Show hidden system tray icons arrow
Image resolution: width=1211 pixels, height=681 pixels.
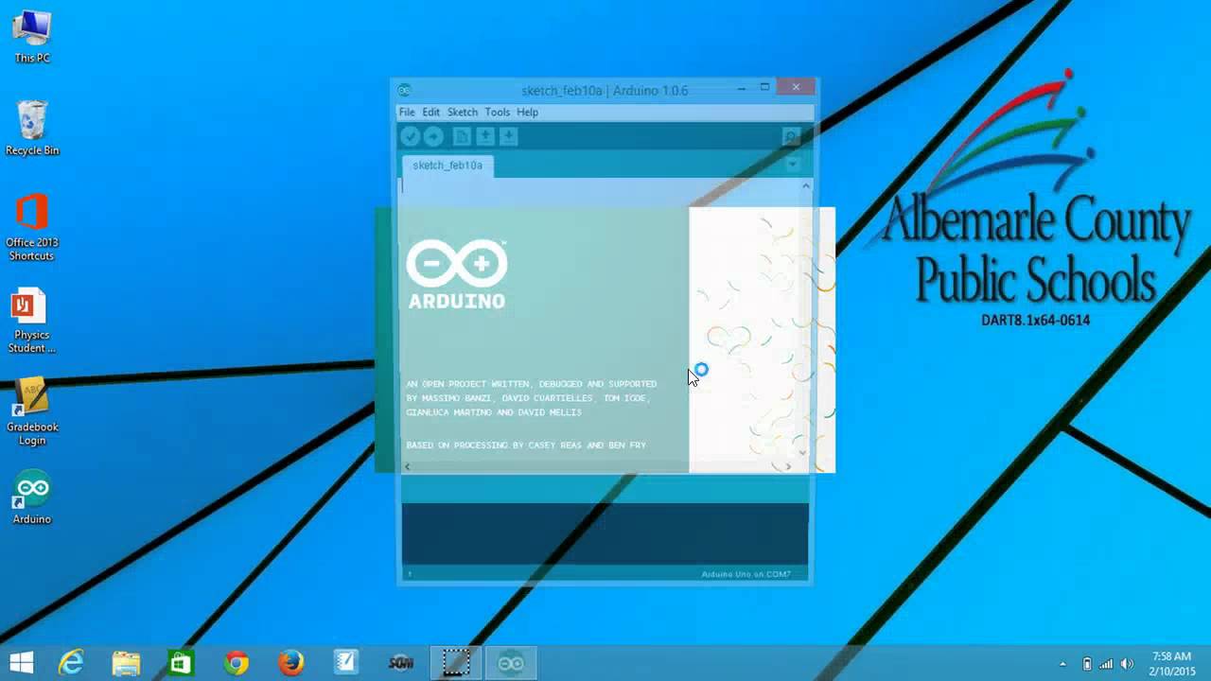point(1062,664)
